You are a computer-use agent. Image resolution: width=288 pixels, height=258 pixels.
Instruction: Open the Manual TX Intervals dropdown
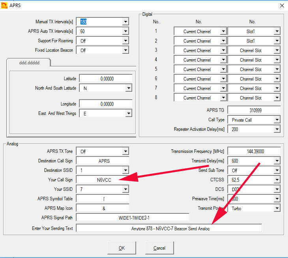click(x=125, y=22)
